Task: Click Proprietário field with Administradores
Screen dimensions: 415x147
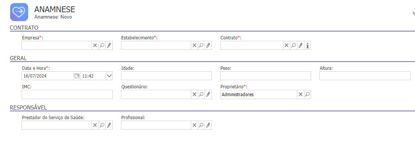Action: pos(259,94)
